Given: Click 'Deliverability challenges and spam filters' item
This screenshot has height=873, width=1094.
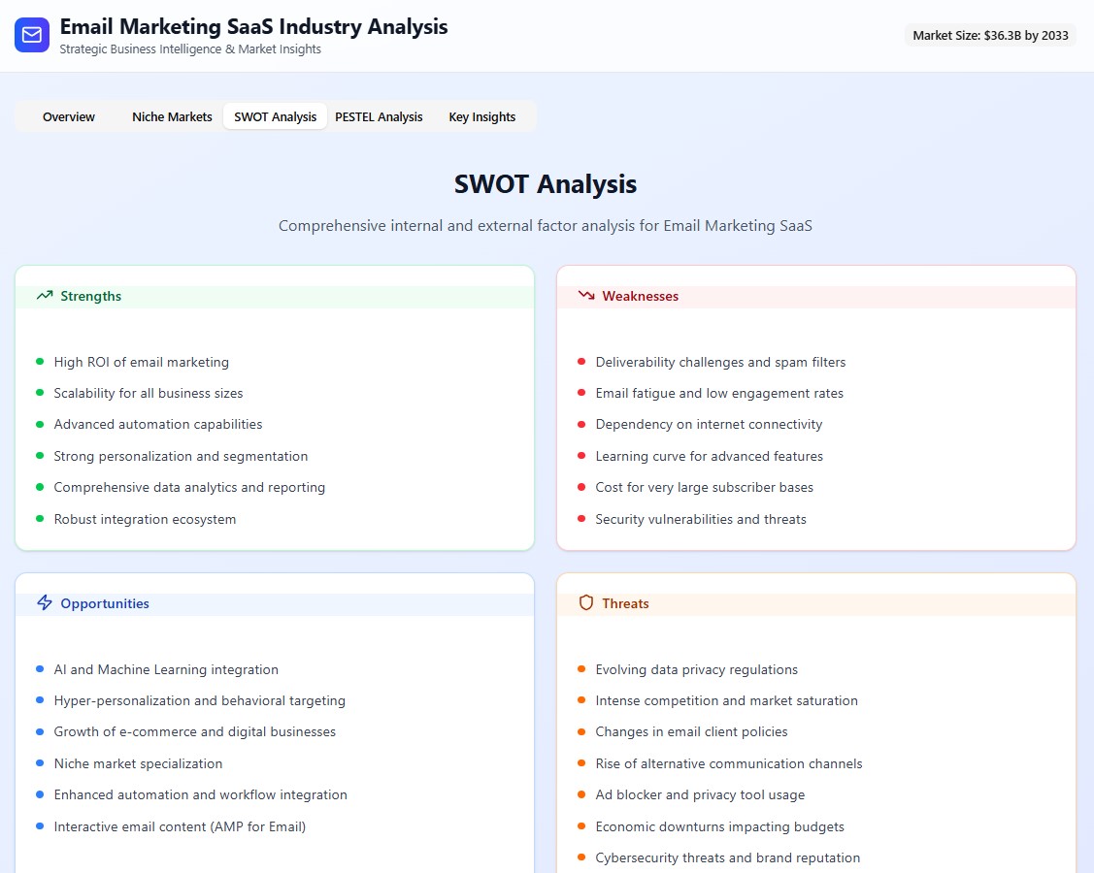Looking at the screenshot, I should pos(720,362).
